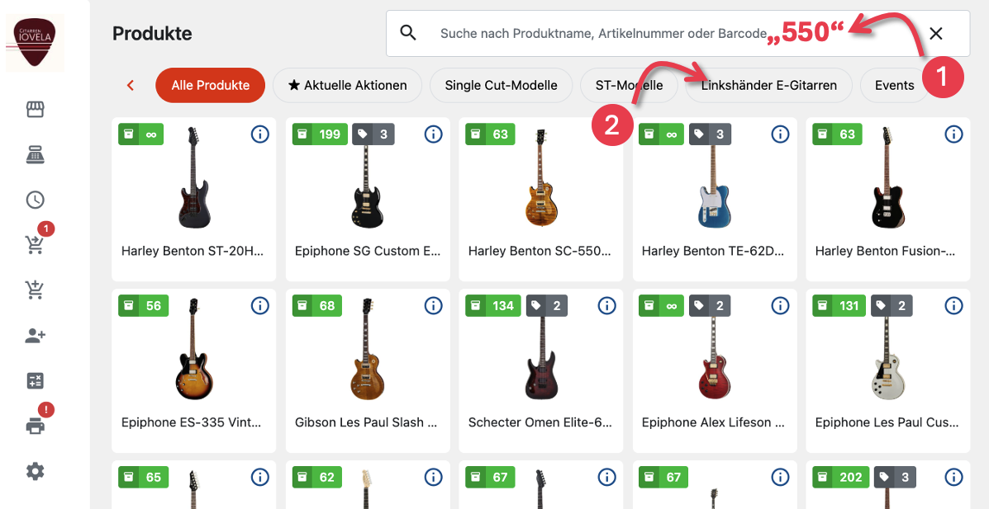Screen dimensions: 989x509
Task: Open the printer icon with alert badge
Action: coord(35,426)
